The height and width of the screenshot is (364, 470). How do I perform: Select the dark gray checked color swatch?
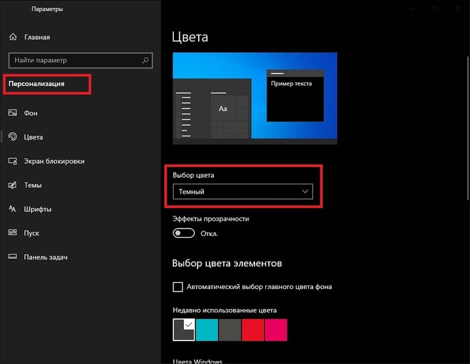click(184, 330)
